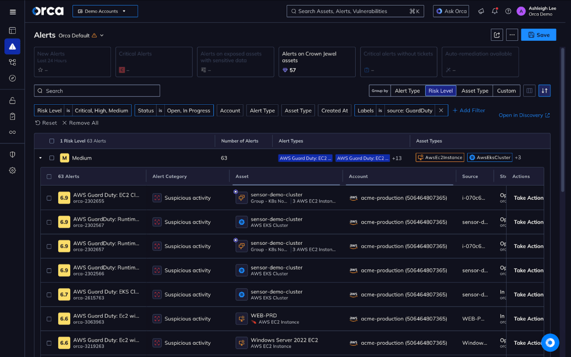Open the Alerts panel in the sidebar

[13, 47]
